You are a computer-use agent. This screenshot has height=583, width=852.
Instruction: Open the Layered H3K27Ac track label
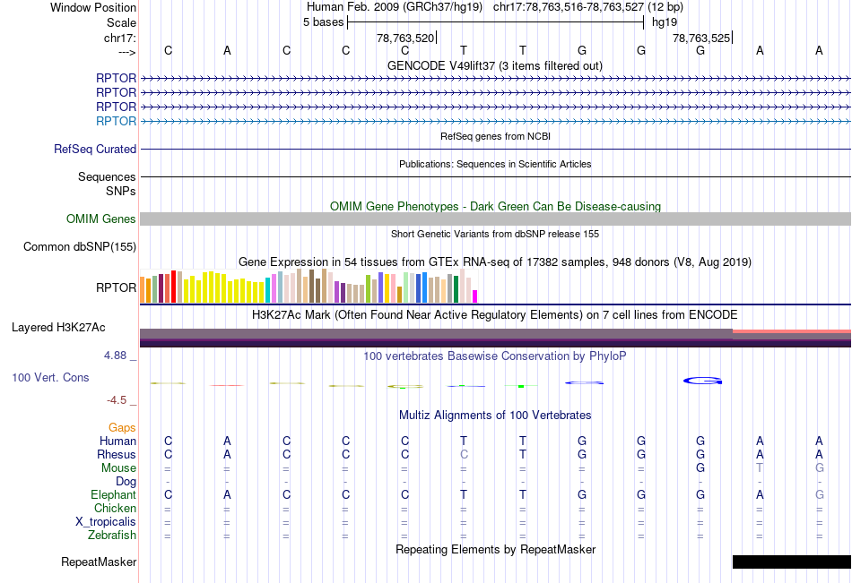tap(58, 328)
